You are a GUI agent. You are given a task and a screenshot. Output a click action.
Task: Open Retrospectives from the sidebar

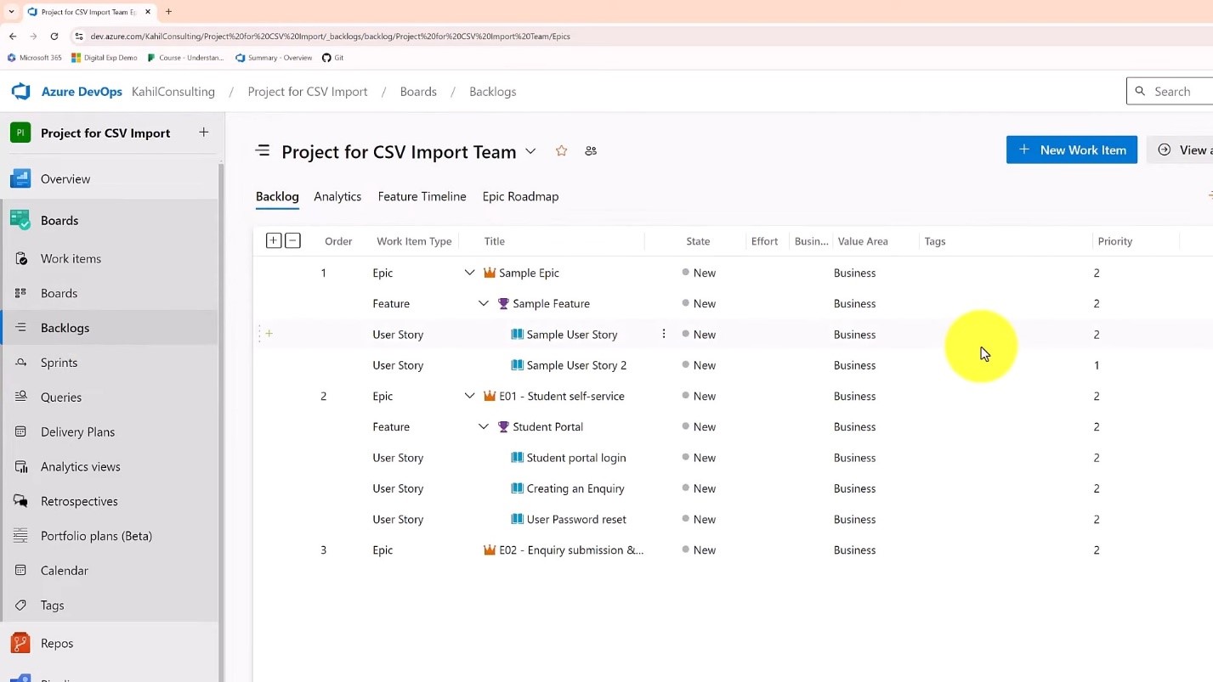(78, 501)
